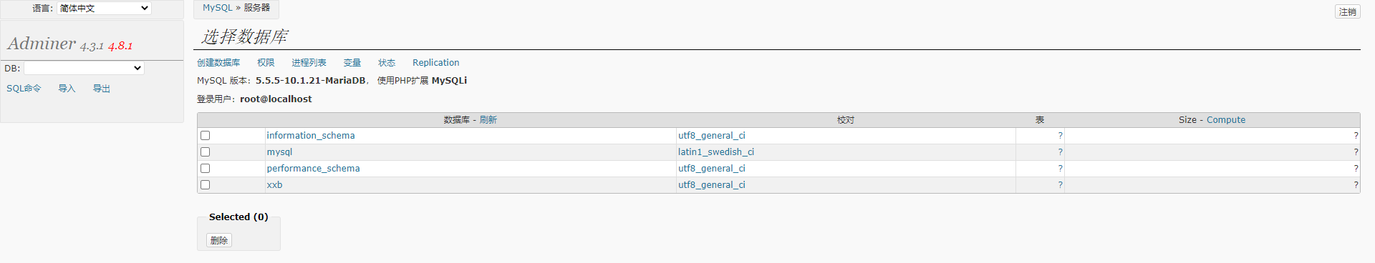Refresh the database list with 刷新
The height and width of the screenshot is (263, 1375).
[488, 120]
